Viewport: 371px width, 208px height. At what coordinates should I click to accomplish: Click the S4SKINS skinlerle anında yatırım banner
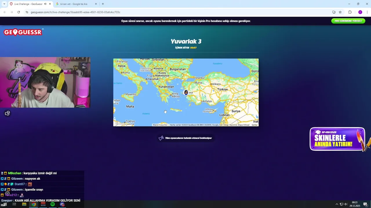tap(337, 139)
